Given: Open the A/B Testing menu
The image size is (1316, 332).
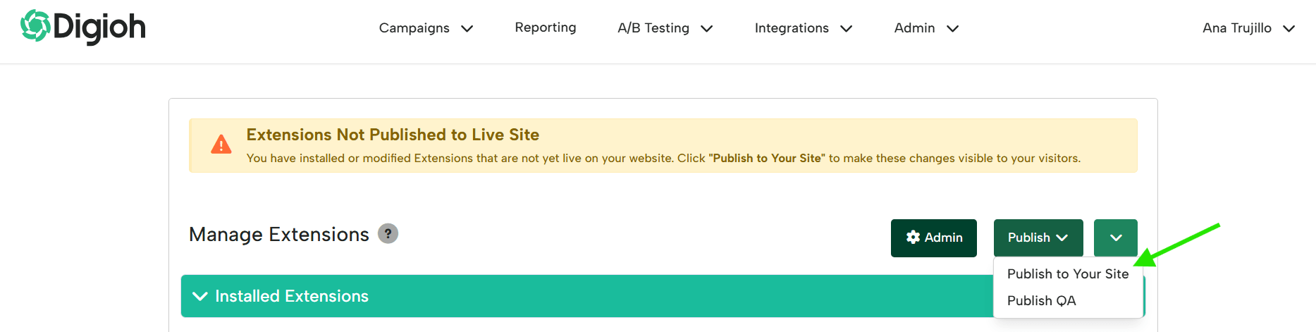Looking at the screenshot, I should (665, 28).
